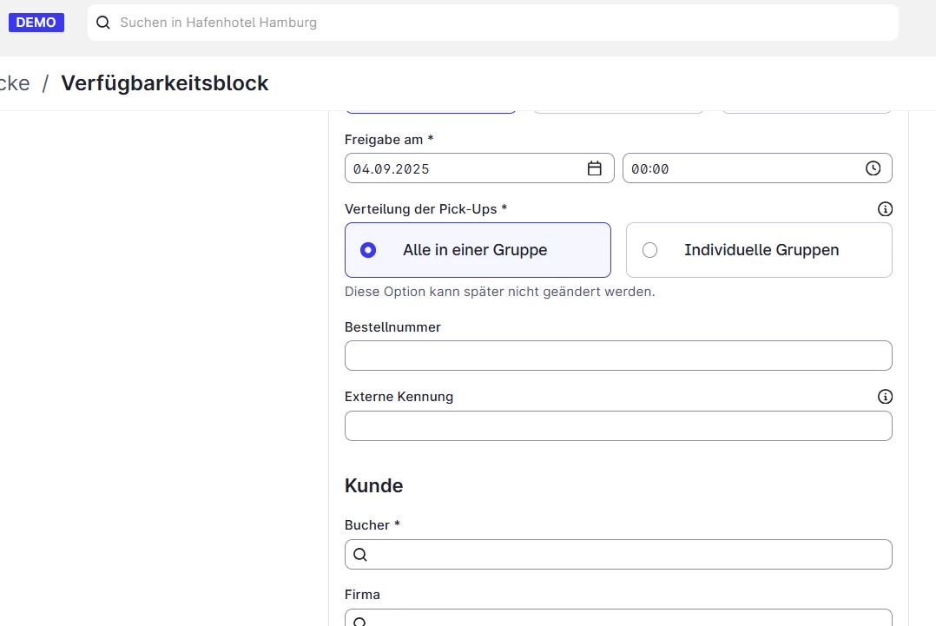
Task: Select the Alle in einer Gruppe radio button
Action: click(x=368, y=250)
